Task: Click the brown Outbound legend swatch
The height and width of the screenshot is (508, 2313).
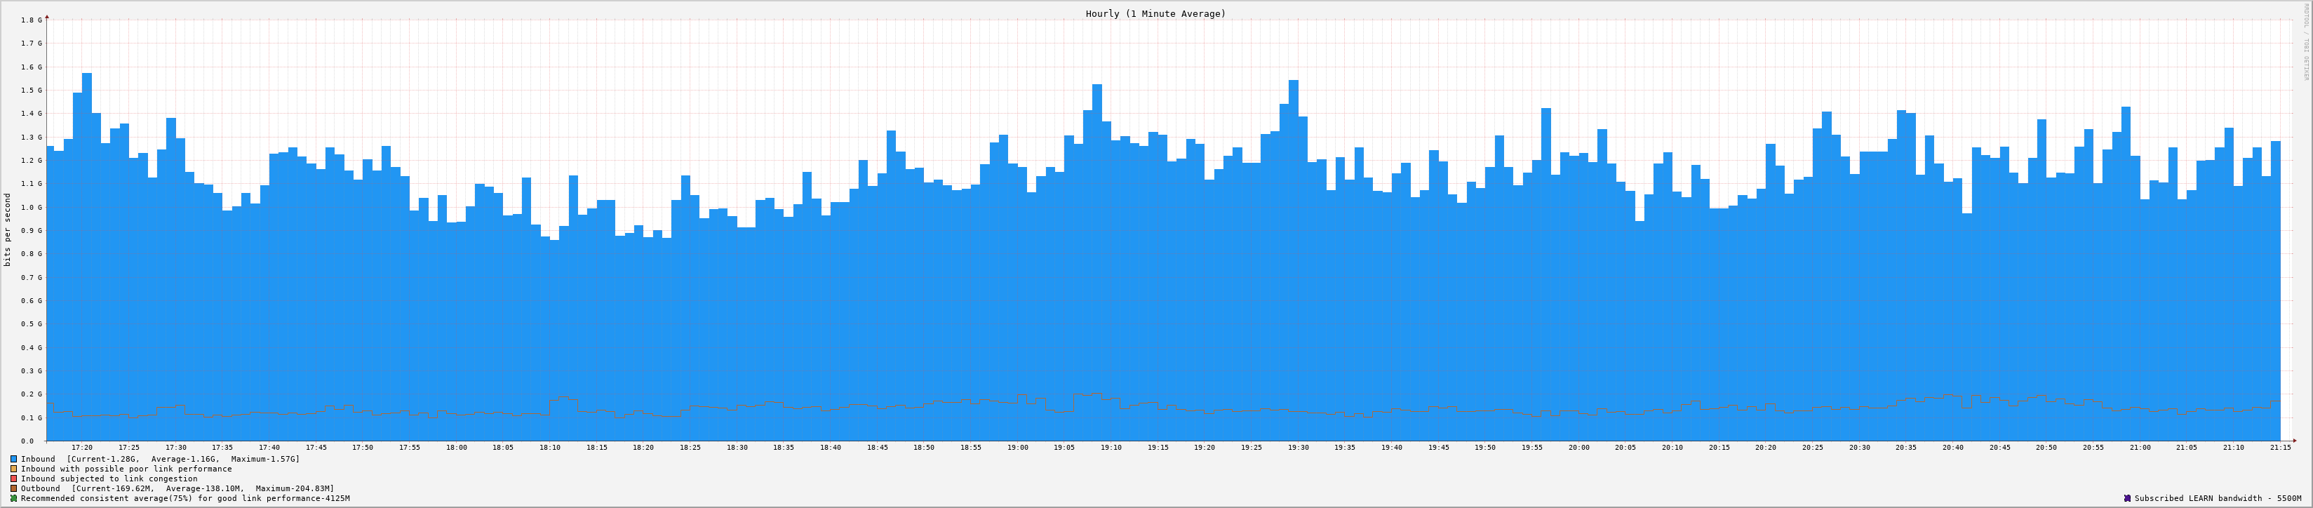Action: point(13,488)
